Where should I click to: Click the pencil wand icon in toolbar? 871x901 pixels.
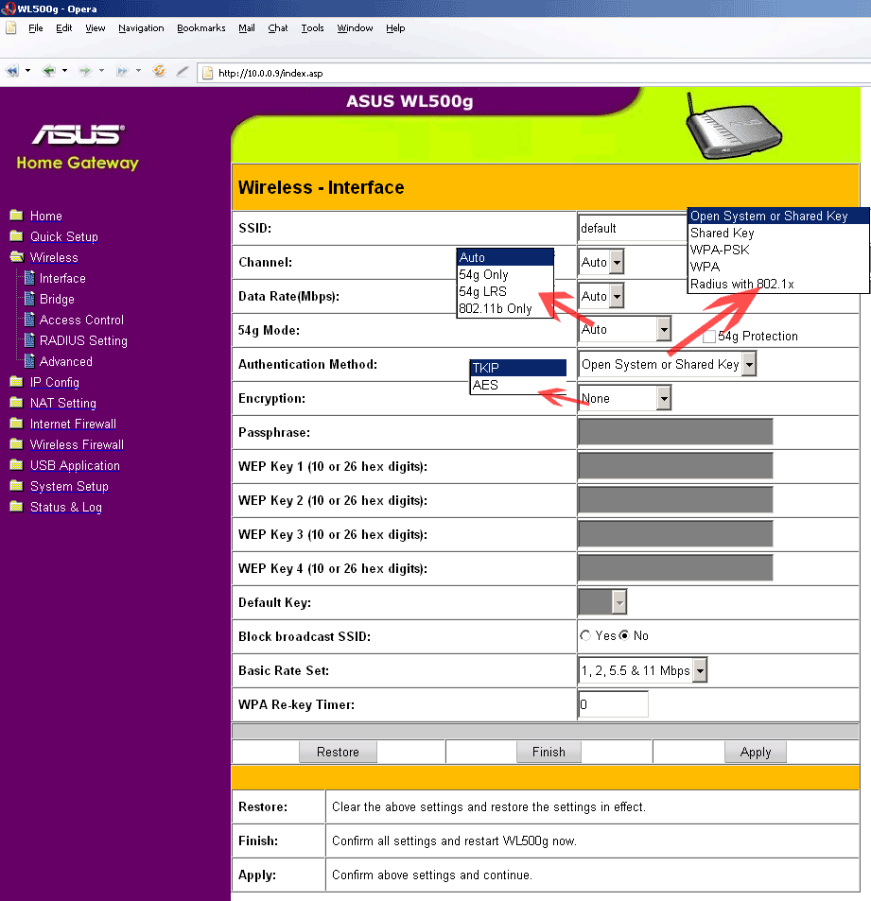(183, 71)
